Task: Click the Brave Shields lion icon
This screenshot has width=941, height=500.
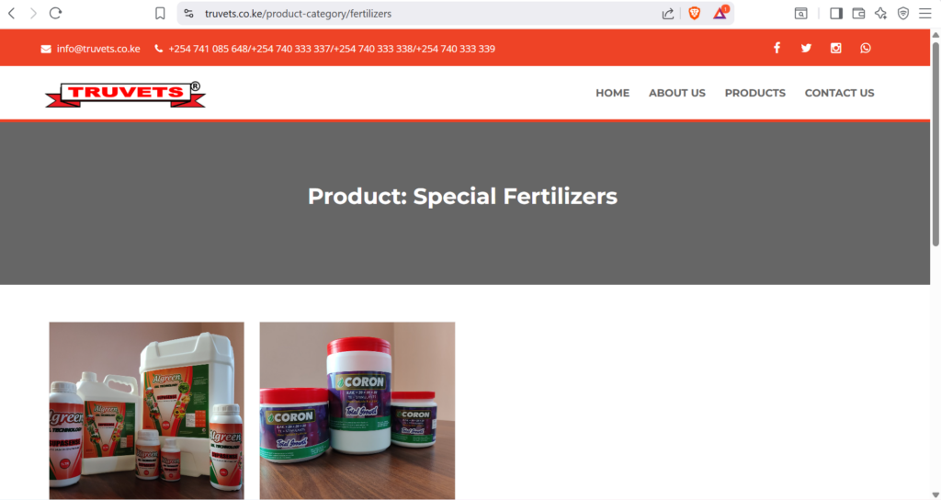Action: 695,13
